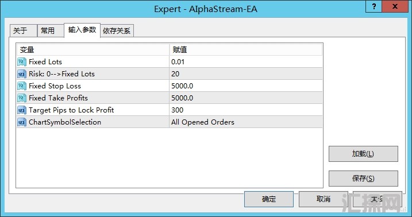412x217 pixels.
Task: Confirm with the 确定 button
Action: tap(269, 199)
